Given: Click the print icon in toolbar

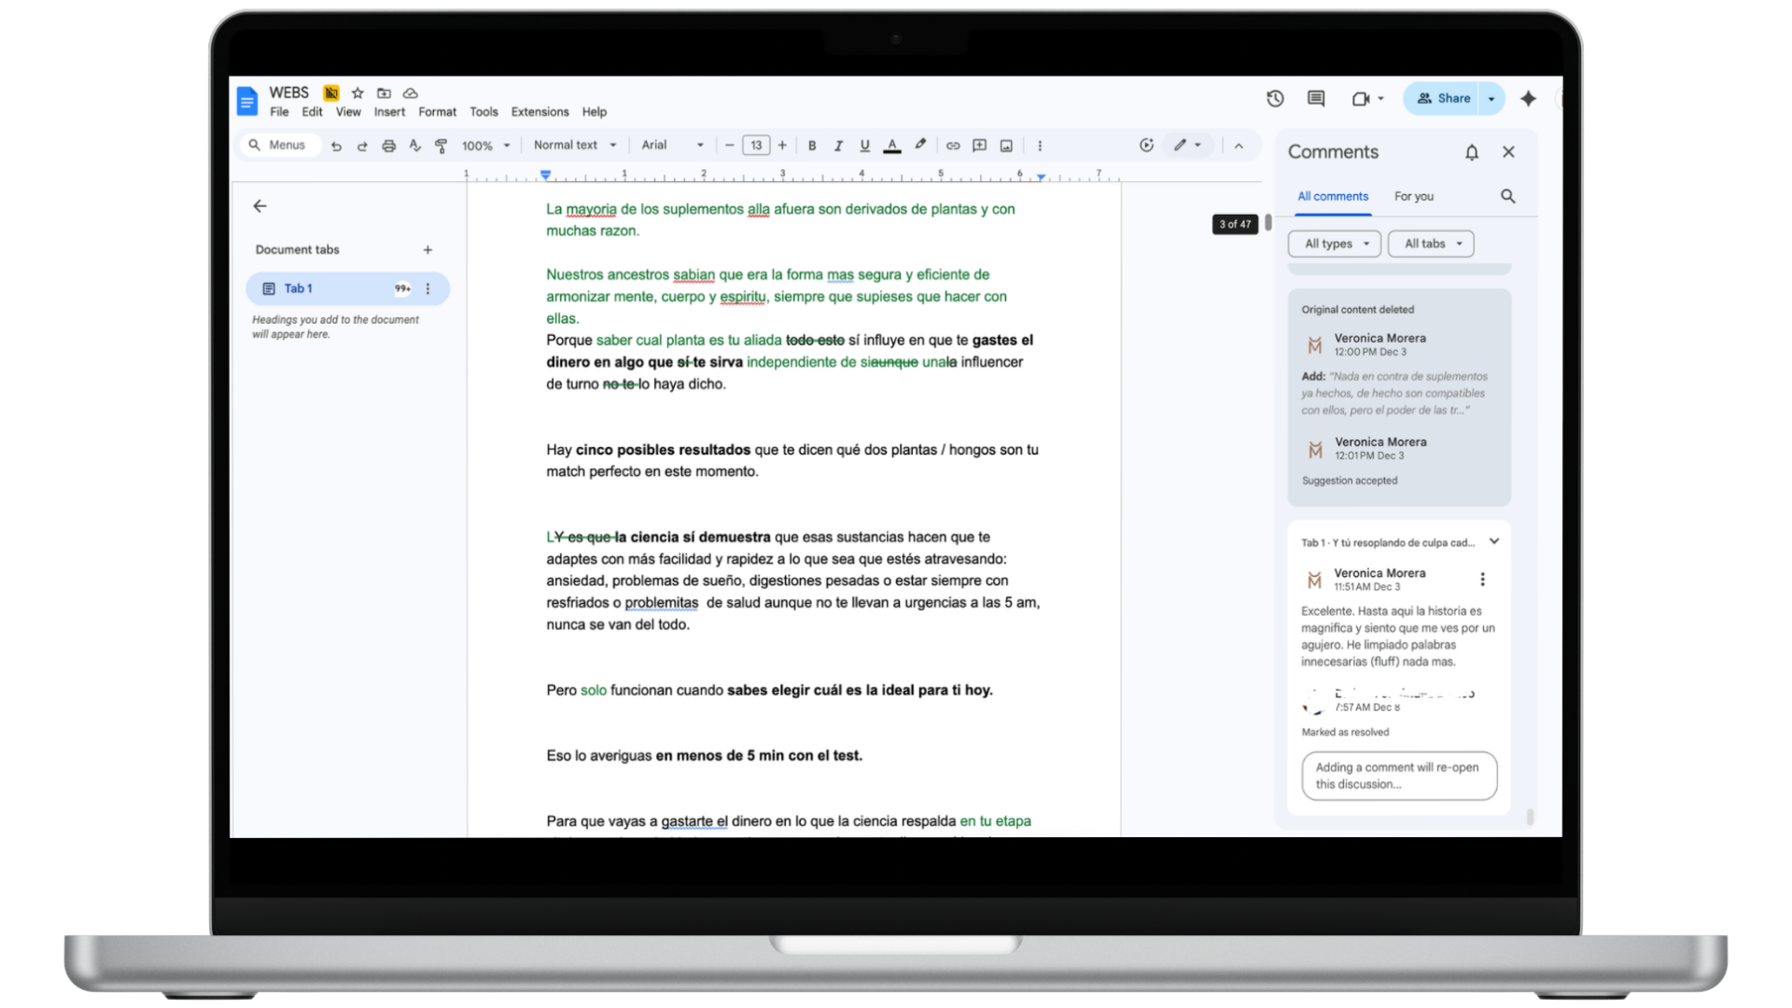Looking at the screenshot, I should point(388,146).
